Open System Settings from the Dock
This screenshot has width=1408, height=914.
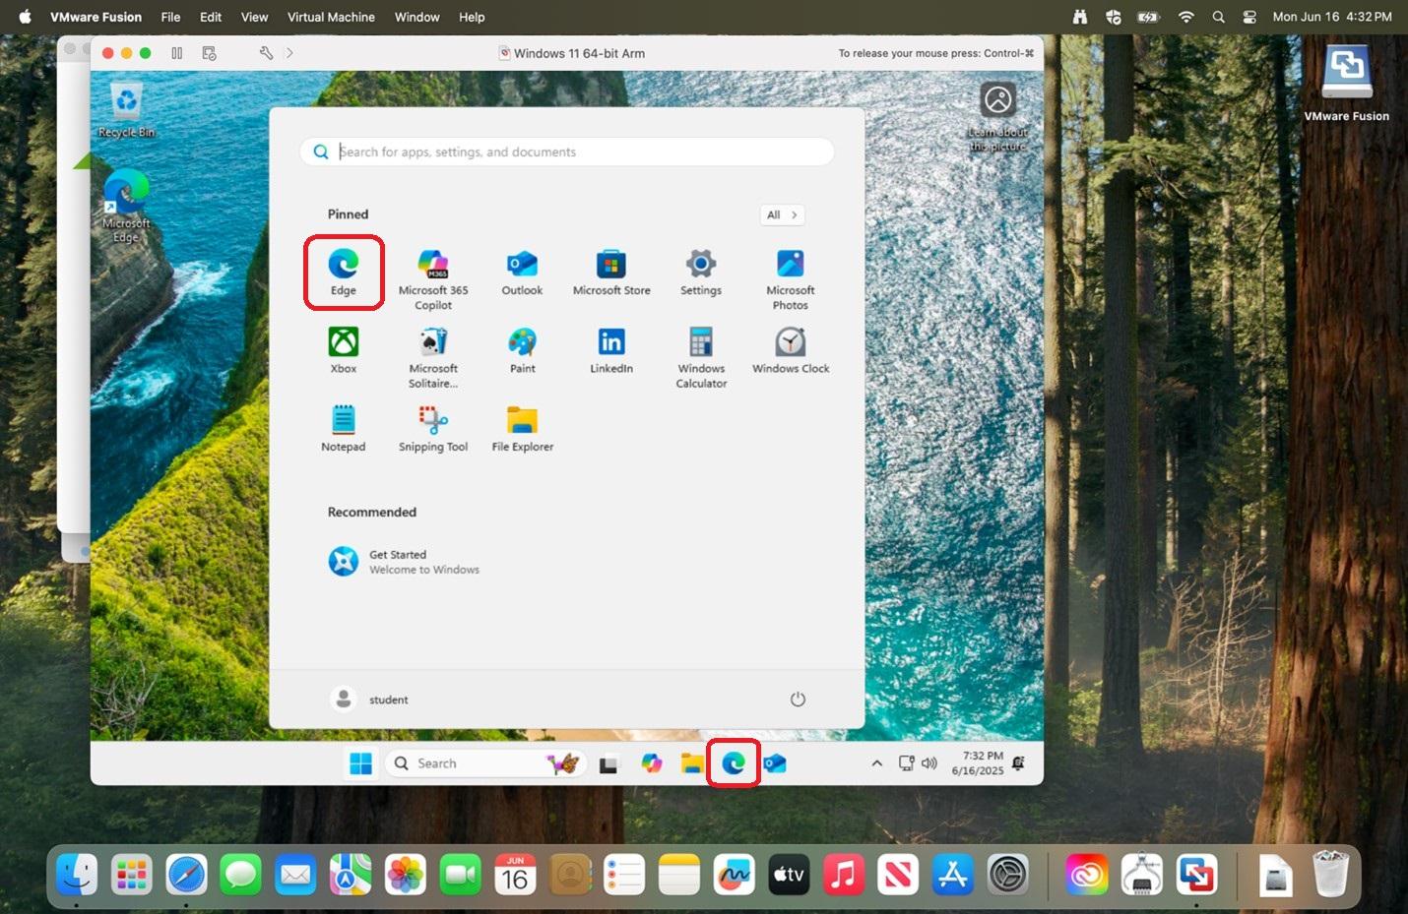click(1007, 874)
